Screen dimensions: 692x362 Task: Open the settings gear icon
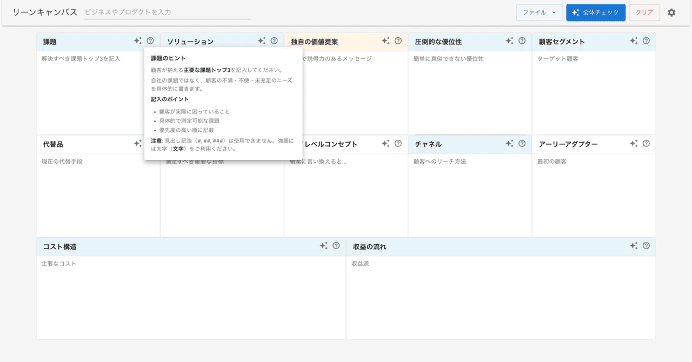pos(671,12)
